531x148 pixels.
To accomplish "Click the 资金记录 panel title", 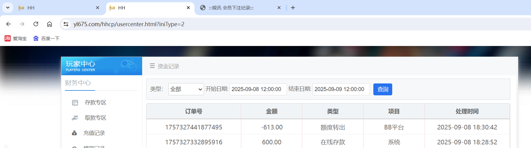I will [168, 66].
